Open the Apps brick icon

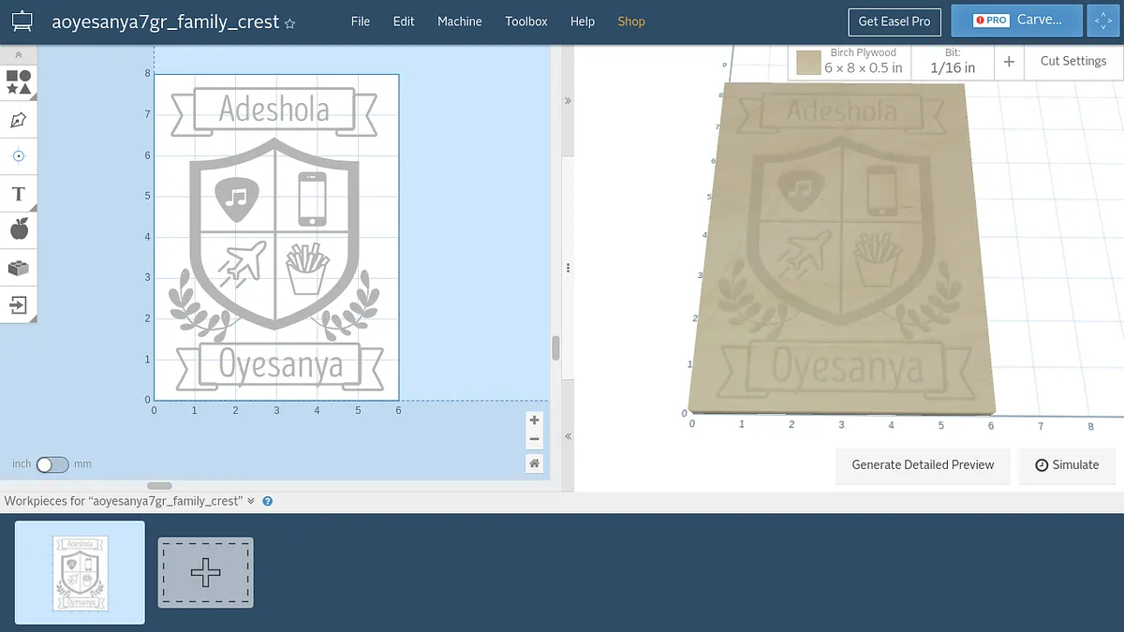click(19, 268)
